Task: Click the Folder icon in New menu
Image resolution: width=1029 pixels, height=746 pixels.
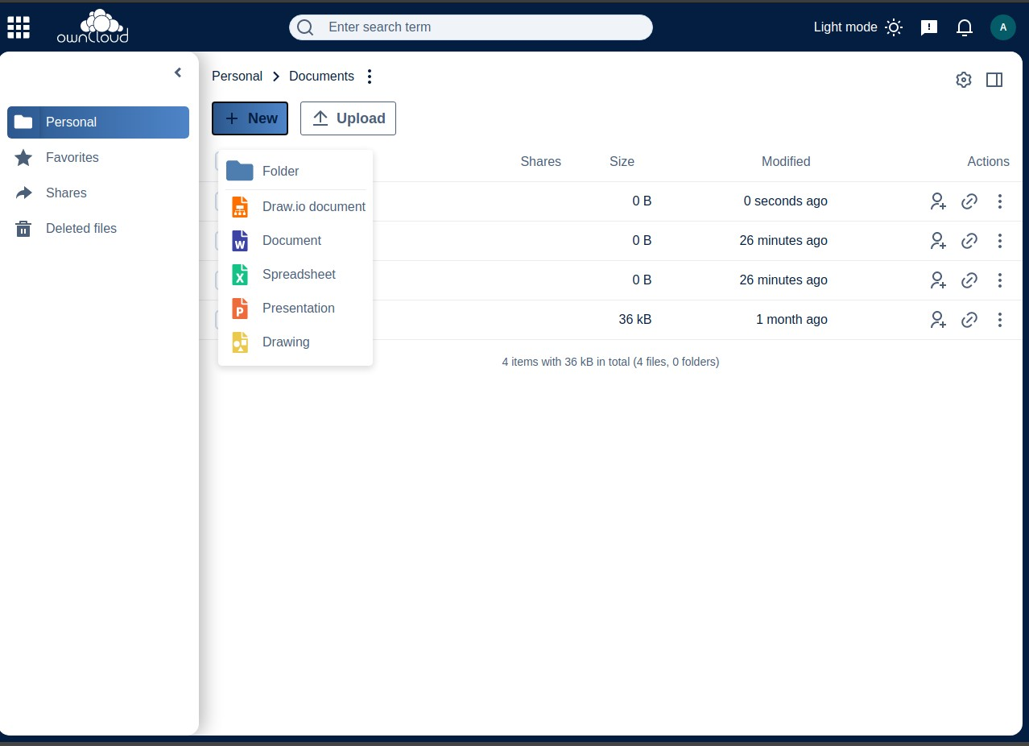Action: tap(240, 171)
